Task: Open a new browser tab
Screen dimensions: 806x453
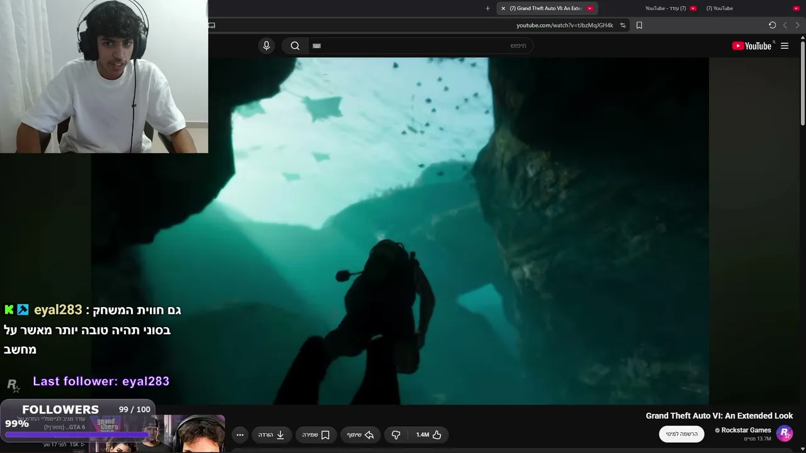Action: (x=487, y=8)
